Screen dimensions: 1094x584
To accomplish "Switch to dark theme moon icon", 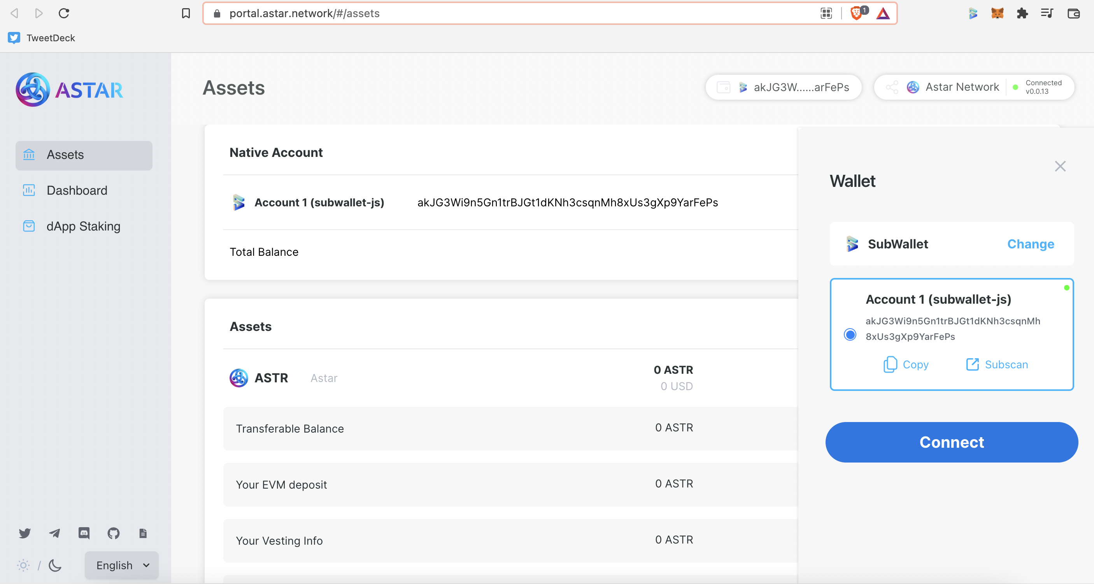I will 55,565.
